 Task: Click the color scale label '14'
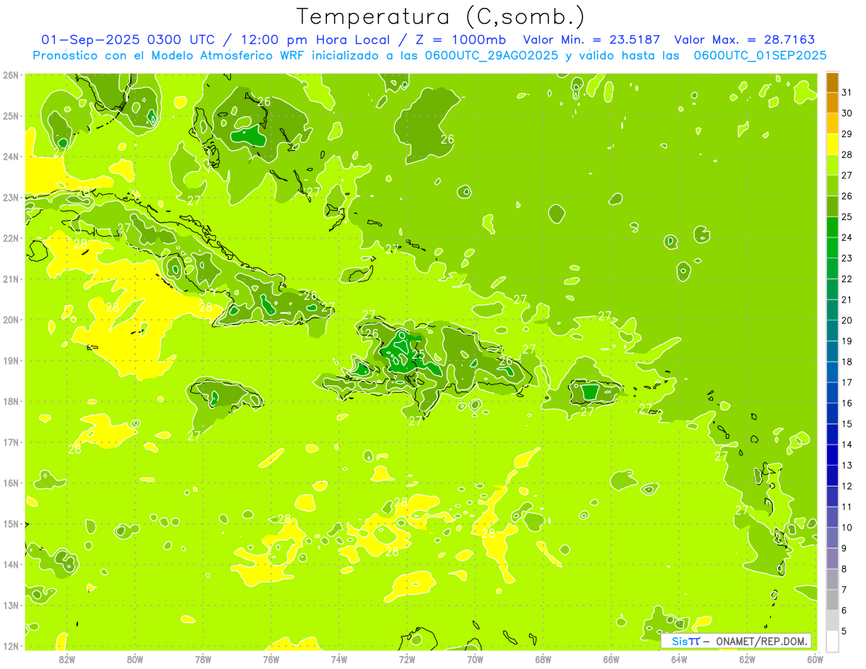pyautogui.click(x=847, y=445)
